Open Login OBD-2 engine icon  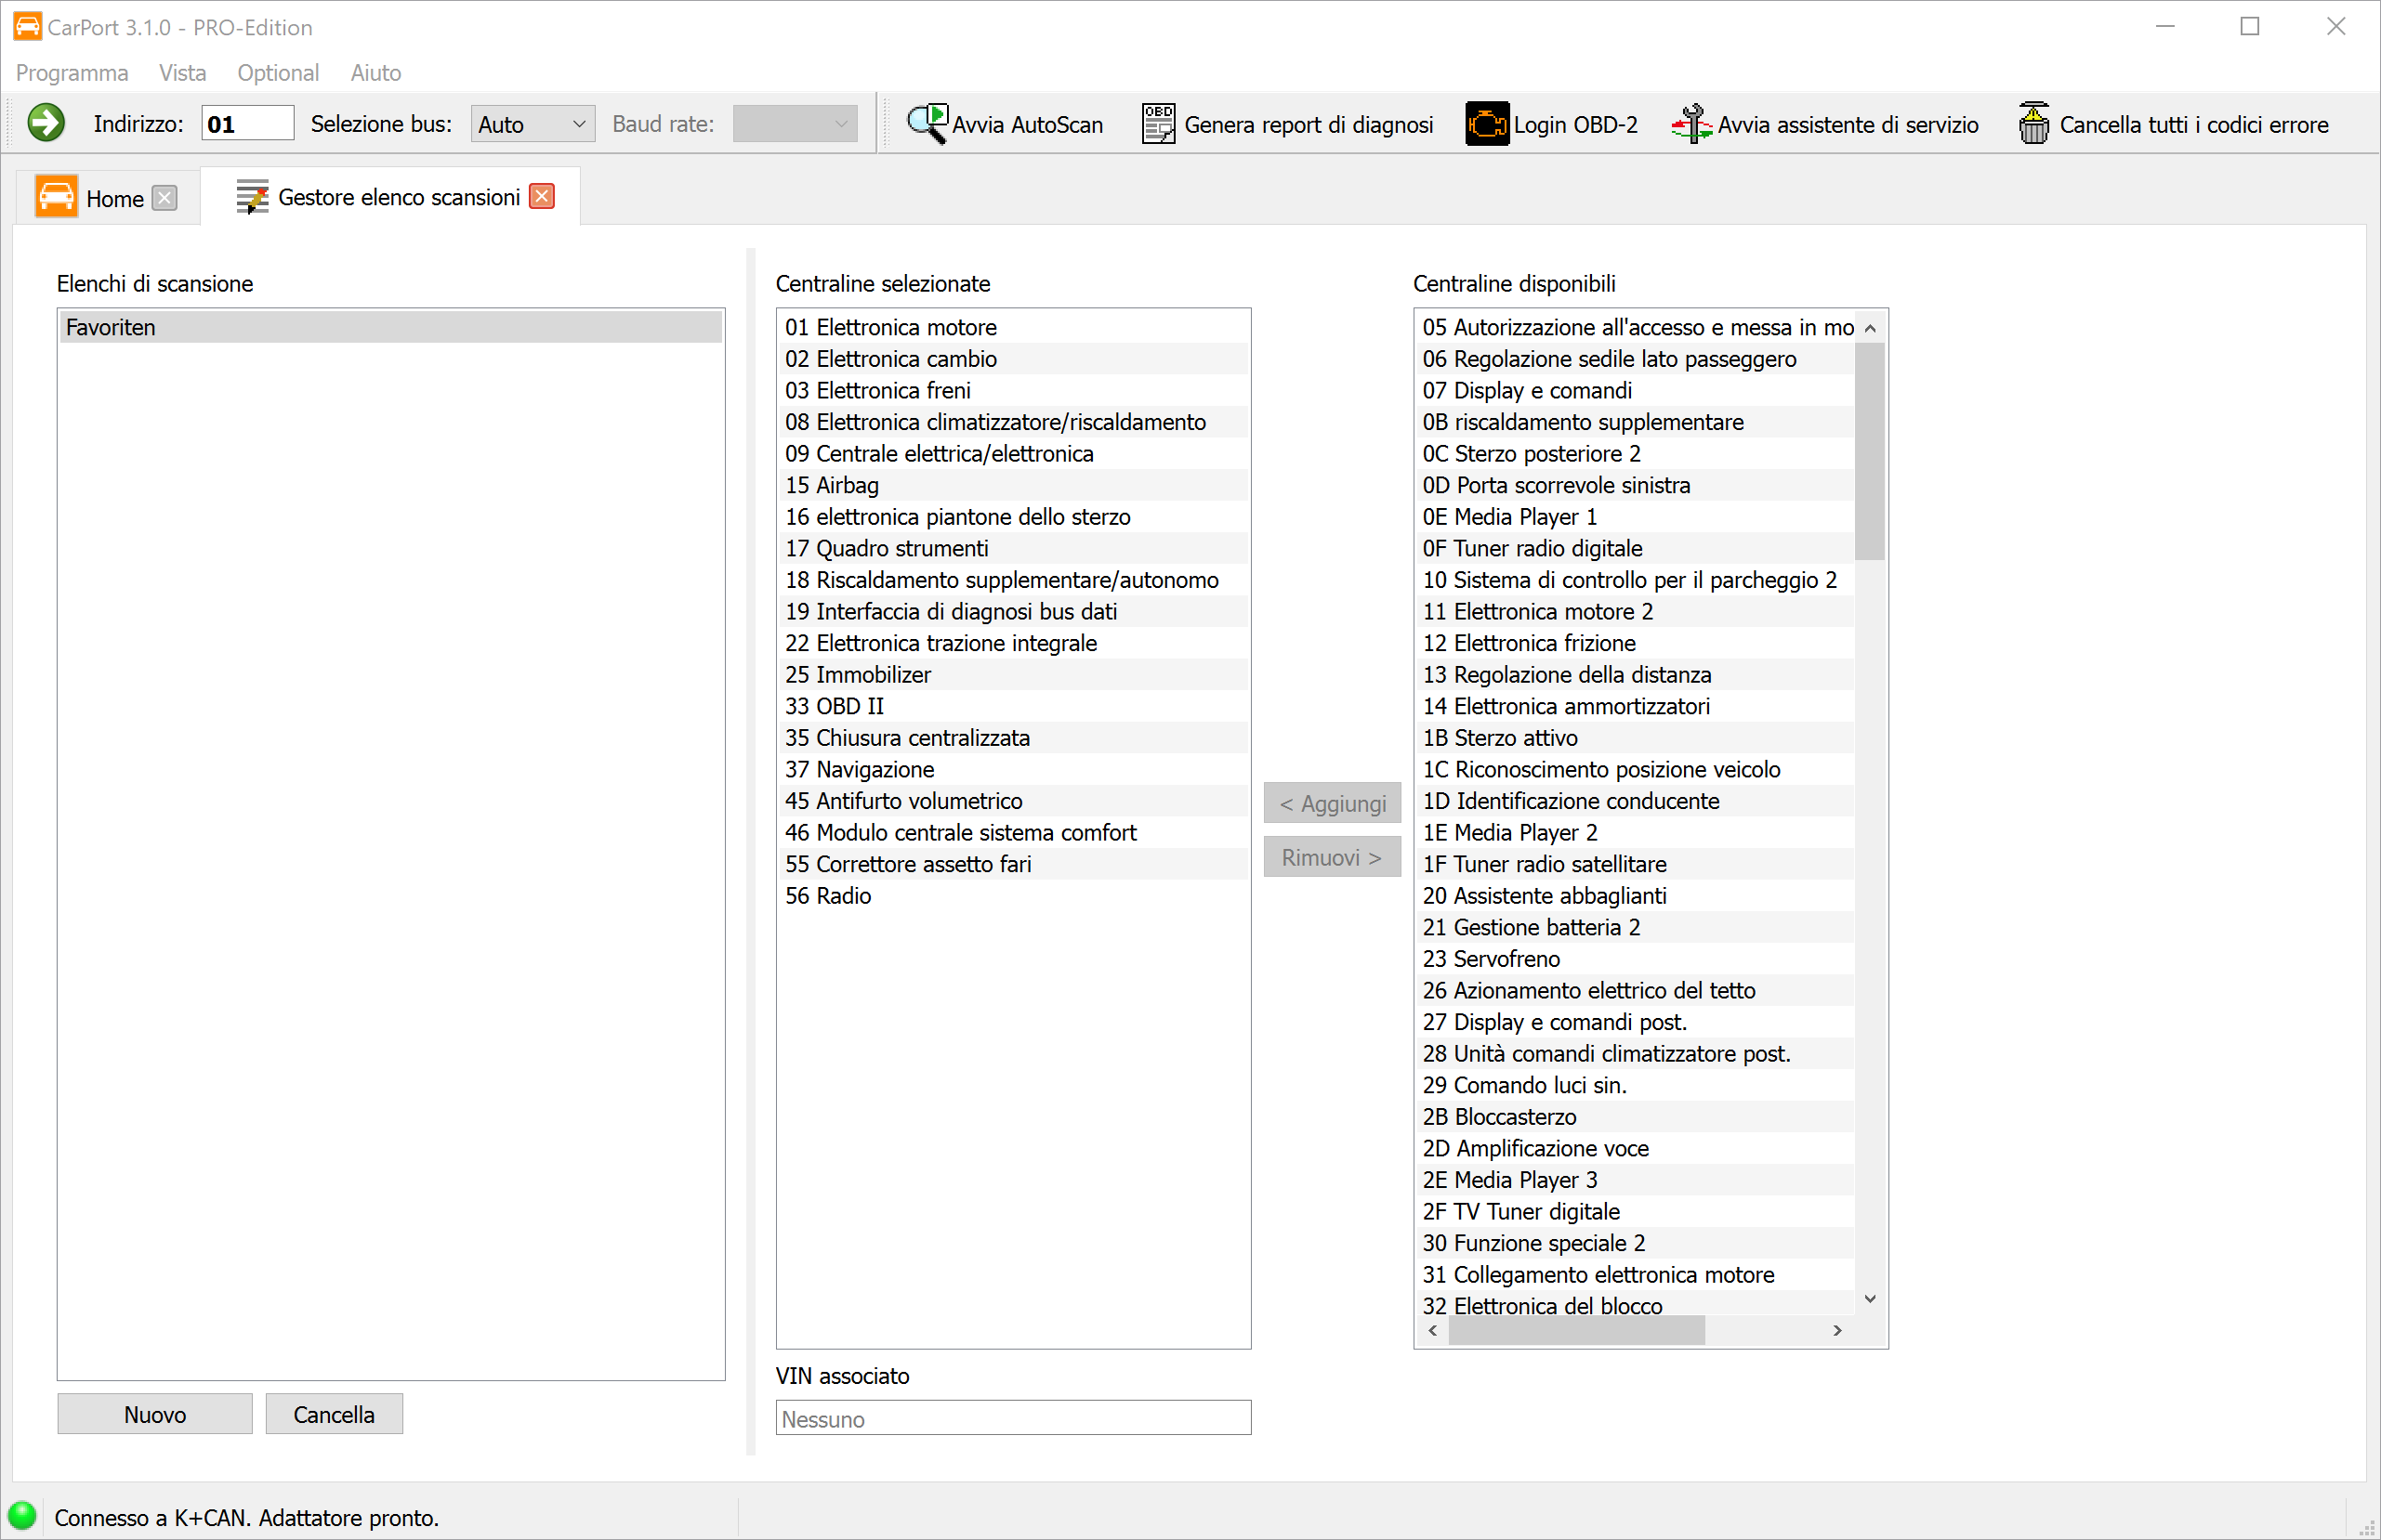coord(1487,124)
